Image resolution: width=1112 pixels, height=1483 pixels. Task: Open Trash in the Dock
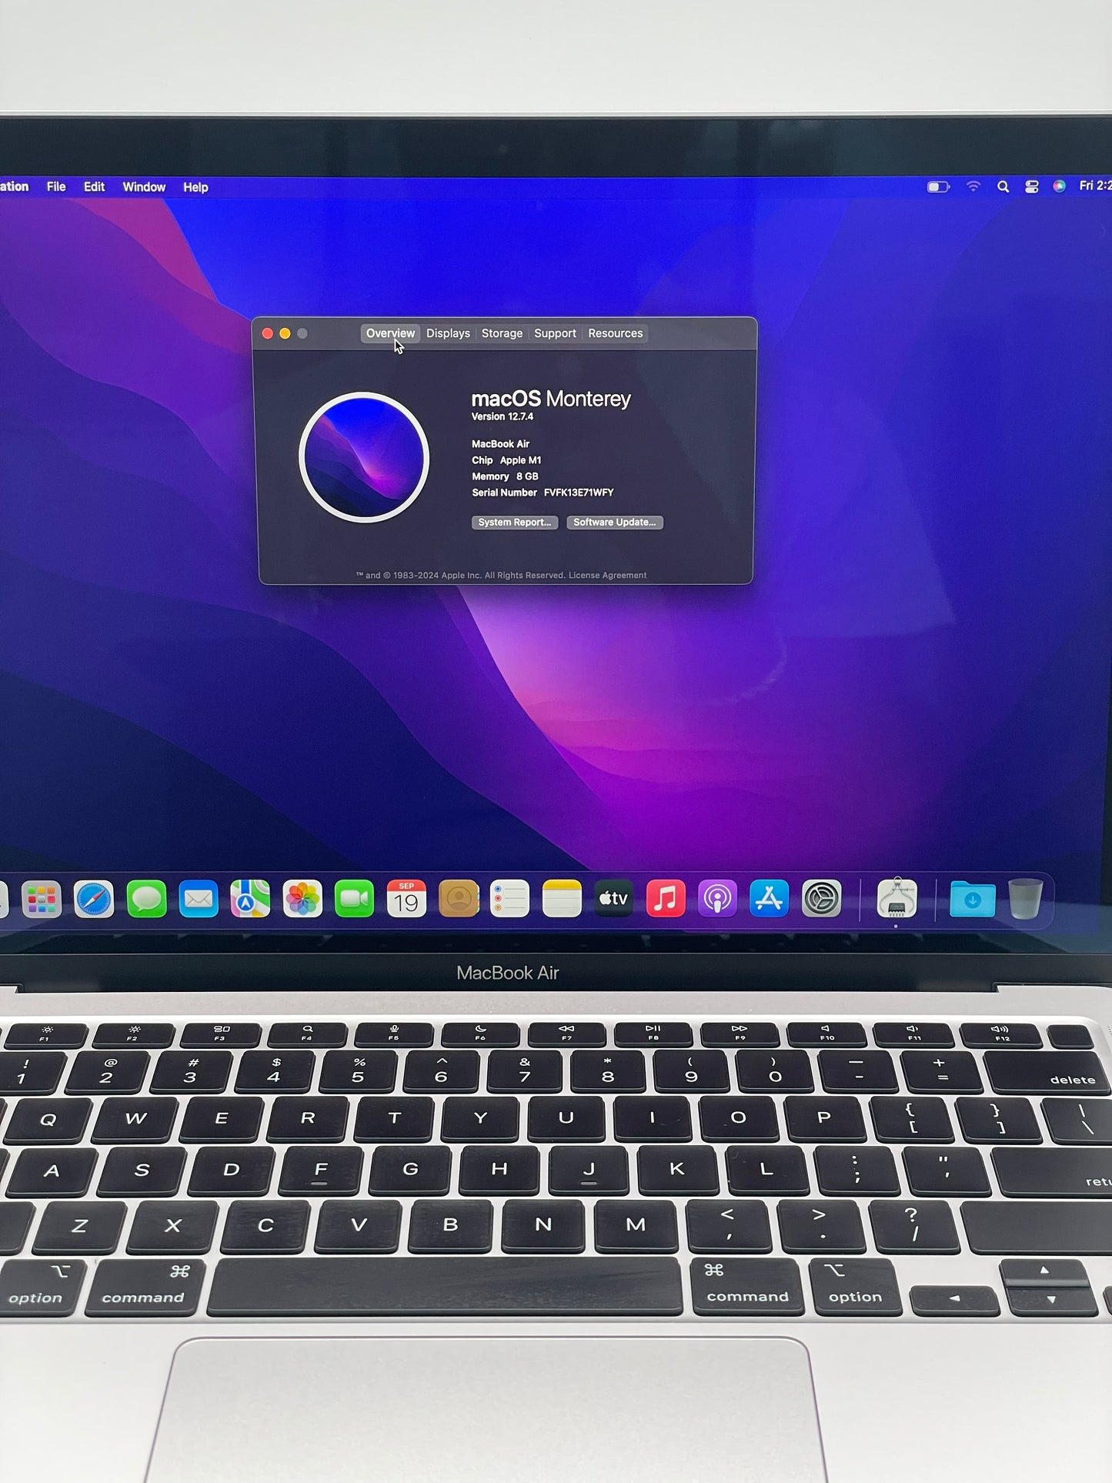coord(1026,899)
